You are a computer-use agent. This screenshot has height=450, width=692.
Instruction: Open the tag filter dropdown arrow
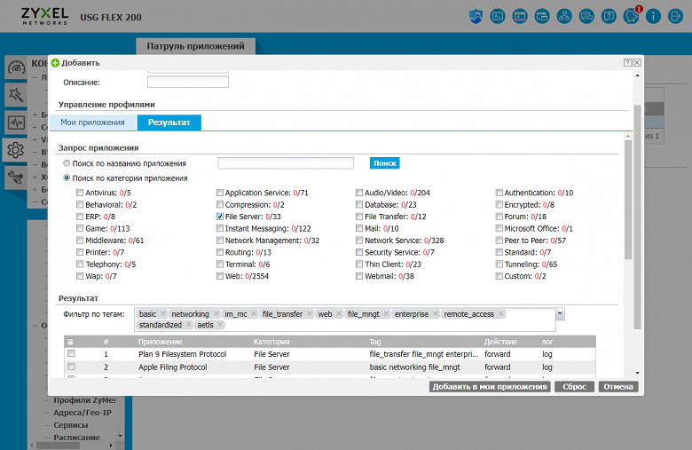pyautogui.click(x=560, y=313)
